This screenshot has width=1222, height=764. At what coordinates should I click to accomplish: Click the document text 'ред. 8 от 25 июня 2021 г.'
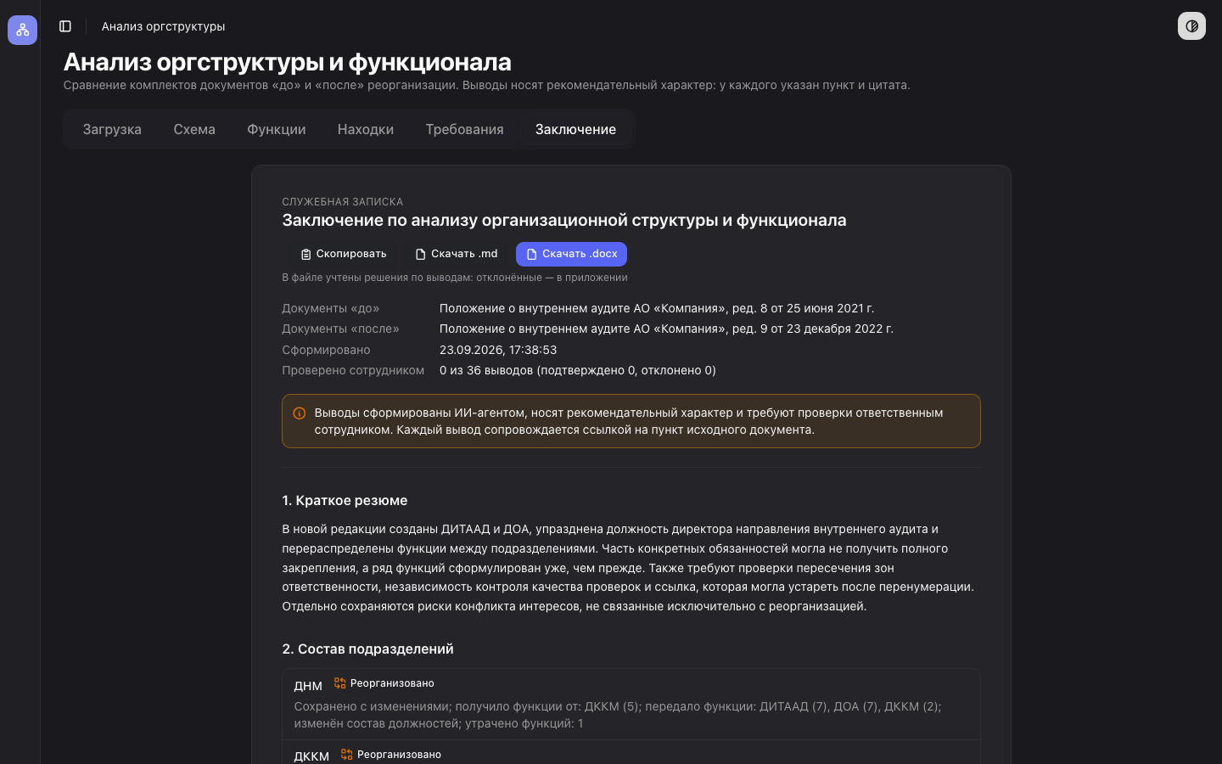[x=803, y=308]
